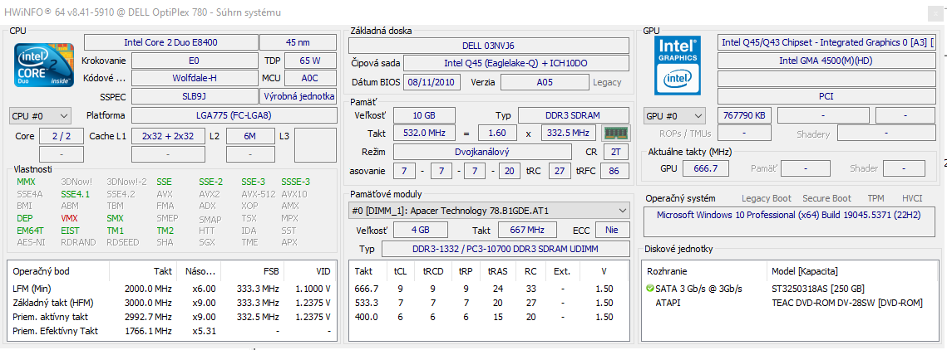Click the Intel Q45/Q43 Chipset Integrated Graphics field

826,42
